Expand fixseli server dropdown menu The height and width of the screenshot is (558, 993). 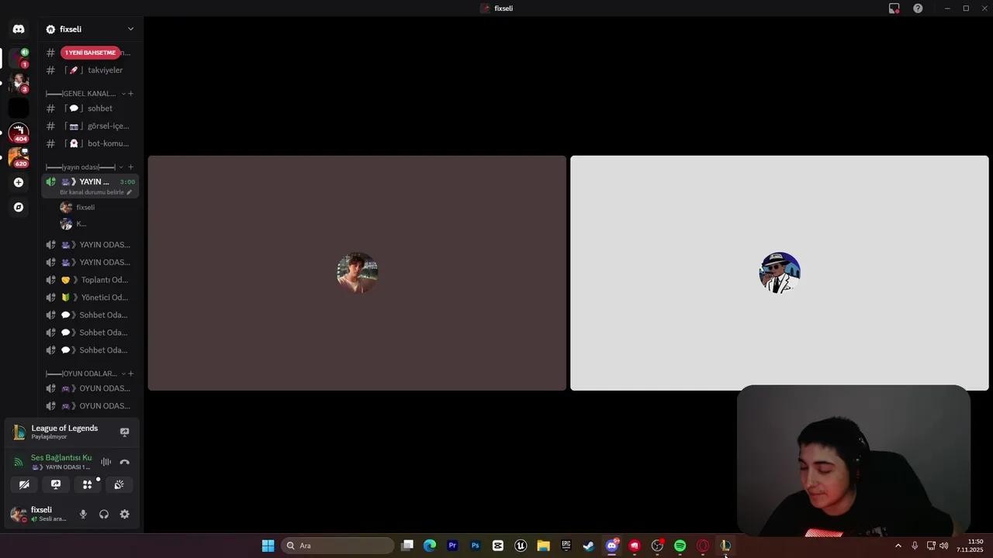click(x=130, y=29)
